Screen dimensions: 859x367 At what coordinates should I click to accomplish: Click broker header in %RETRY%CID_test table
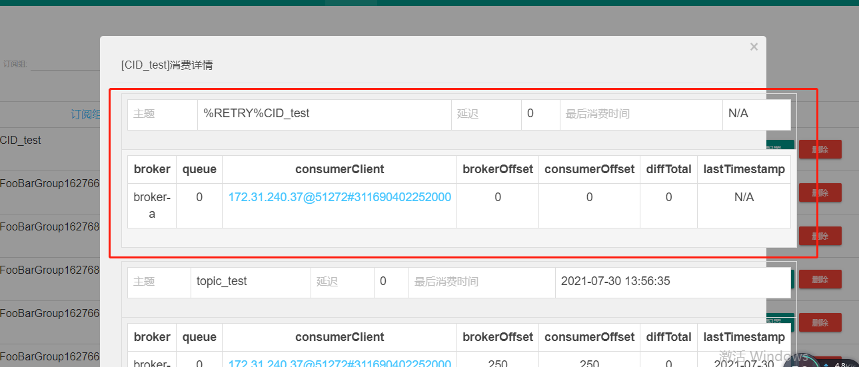pyautogui.click(x=152, y=169)
